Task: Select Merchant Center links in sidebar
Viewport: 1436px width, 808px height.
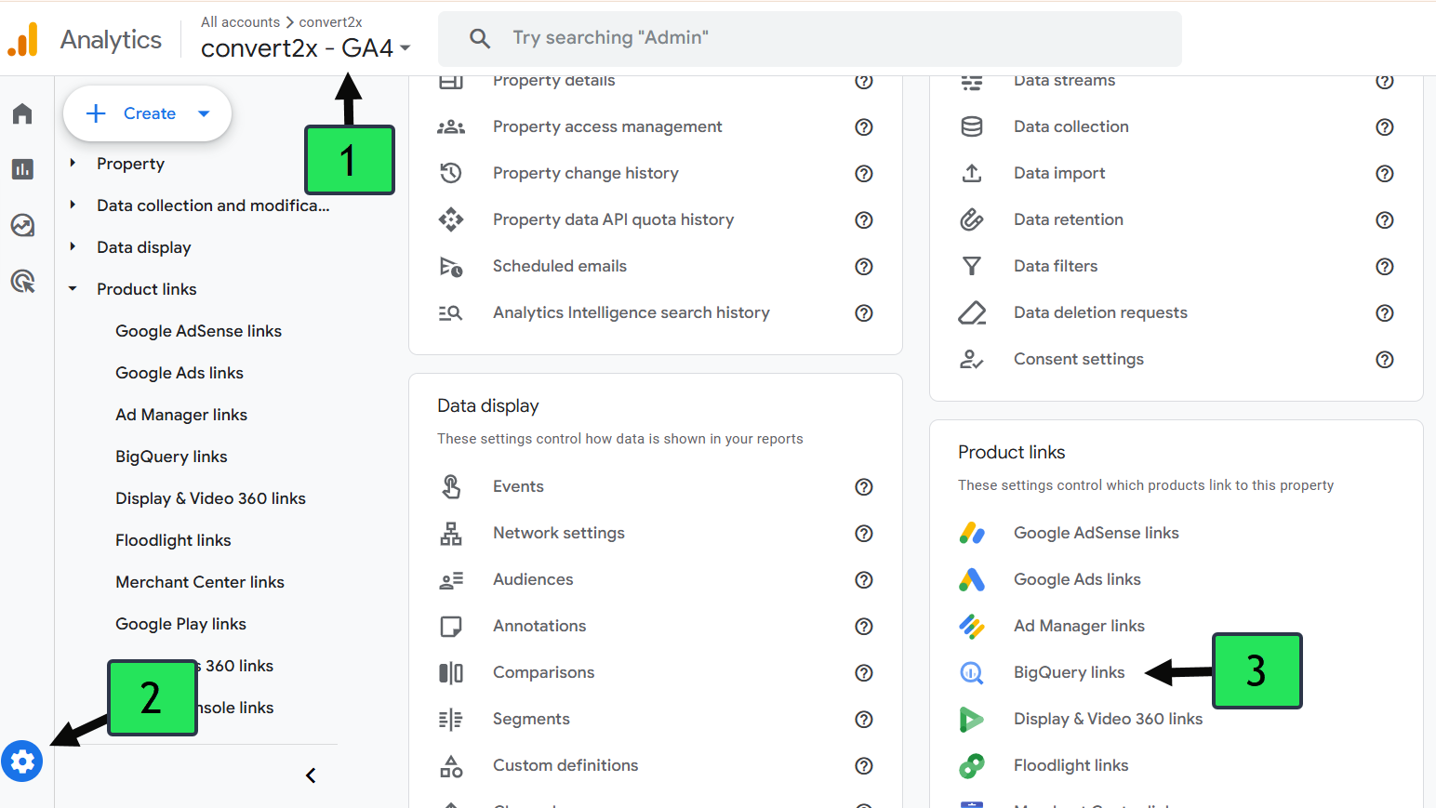Action: coord(200,582)
